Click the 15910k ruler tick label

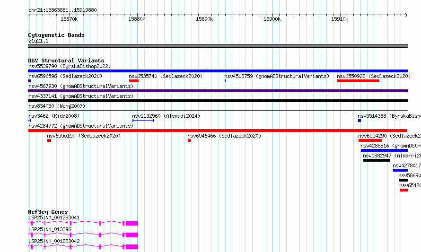coord(340,19)
